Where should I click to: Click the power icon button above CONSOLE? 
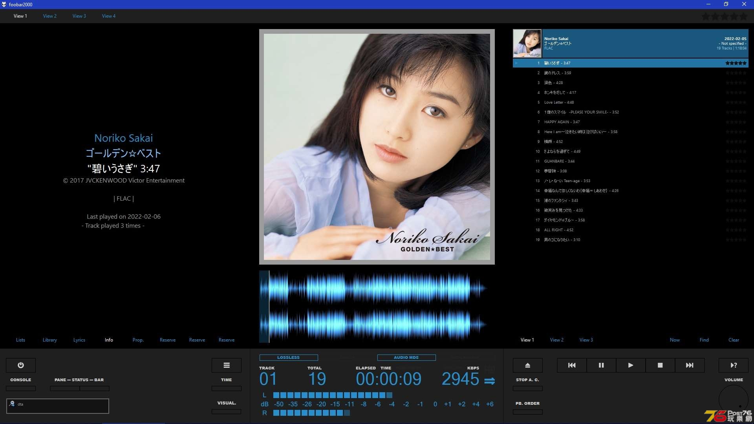pos(21,365)
